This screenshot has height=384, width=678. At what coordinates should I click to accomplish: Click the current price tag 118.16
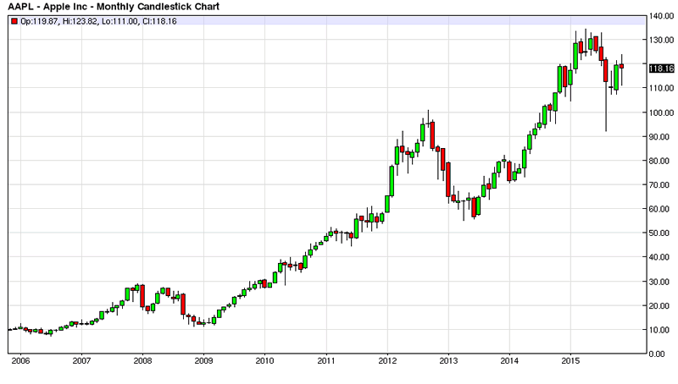[662, 69]
